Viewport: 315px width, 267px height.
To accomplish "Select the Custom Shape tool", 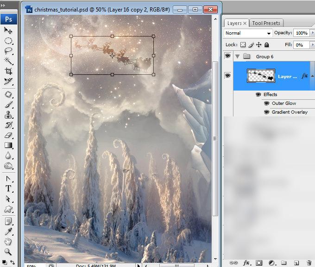I will click(x=8, y=209).
